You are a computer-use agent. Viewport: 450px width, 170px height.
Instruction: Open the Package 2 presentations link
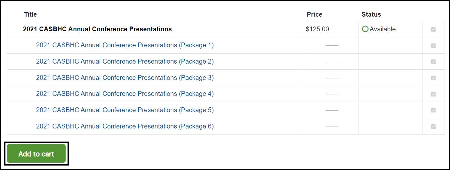click(125, 61)
